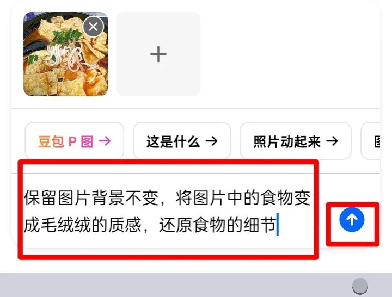The image size is (392, 297).
Task: Click the white up arrow in blue circle
Action: (352, 220)
